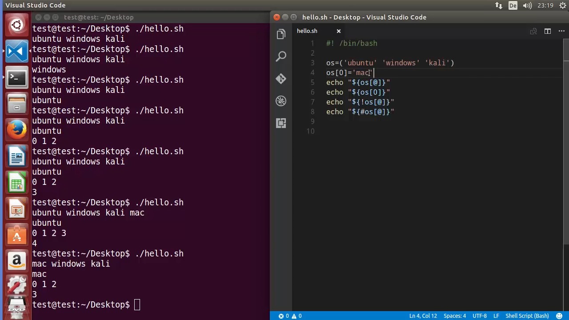Open LibreOffice Writer from launcher
The height and width of the screenshot is (320, 569).
click(x=17, y=156)
